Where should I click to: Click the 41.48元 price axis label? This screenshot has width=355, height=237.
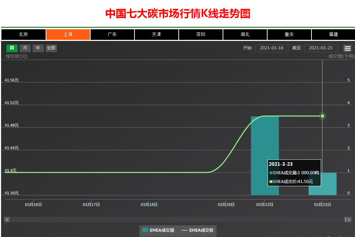[12, 125]
